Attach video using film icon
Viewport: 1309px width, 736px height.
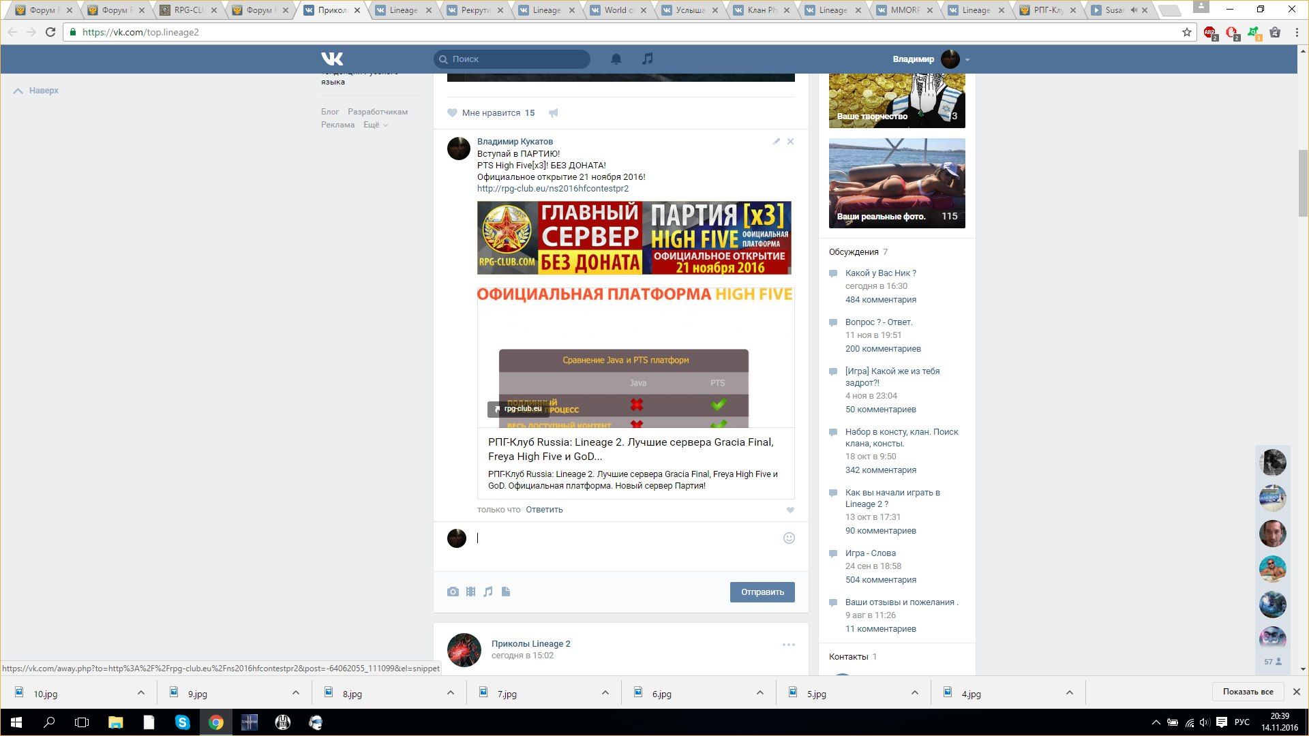[470, 592]
